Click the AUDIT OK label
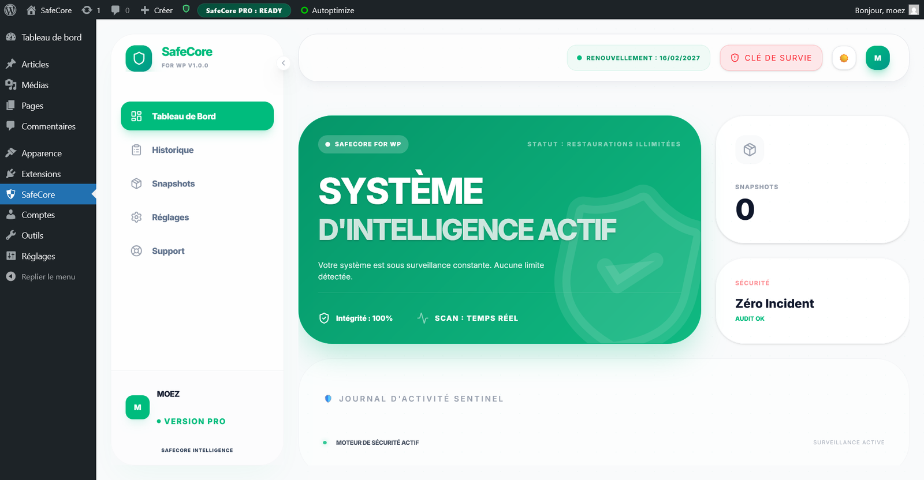Viewport: 924px width, 480px height. [x=750, y=318]
